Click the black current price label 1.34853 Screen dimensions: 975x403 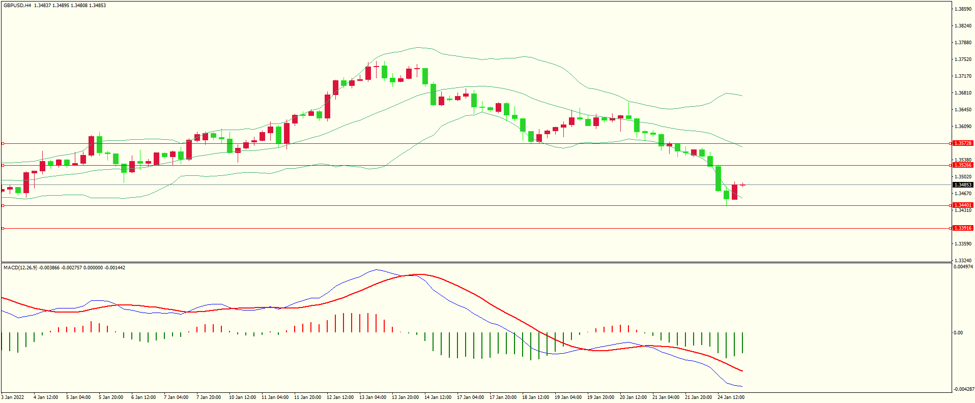962,185
